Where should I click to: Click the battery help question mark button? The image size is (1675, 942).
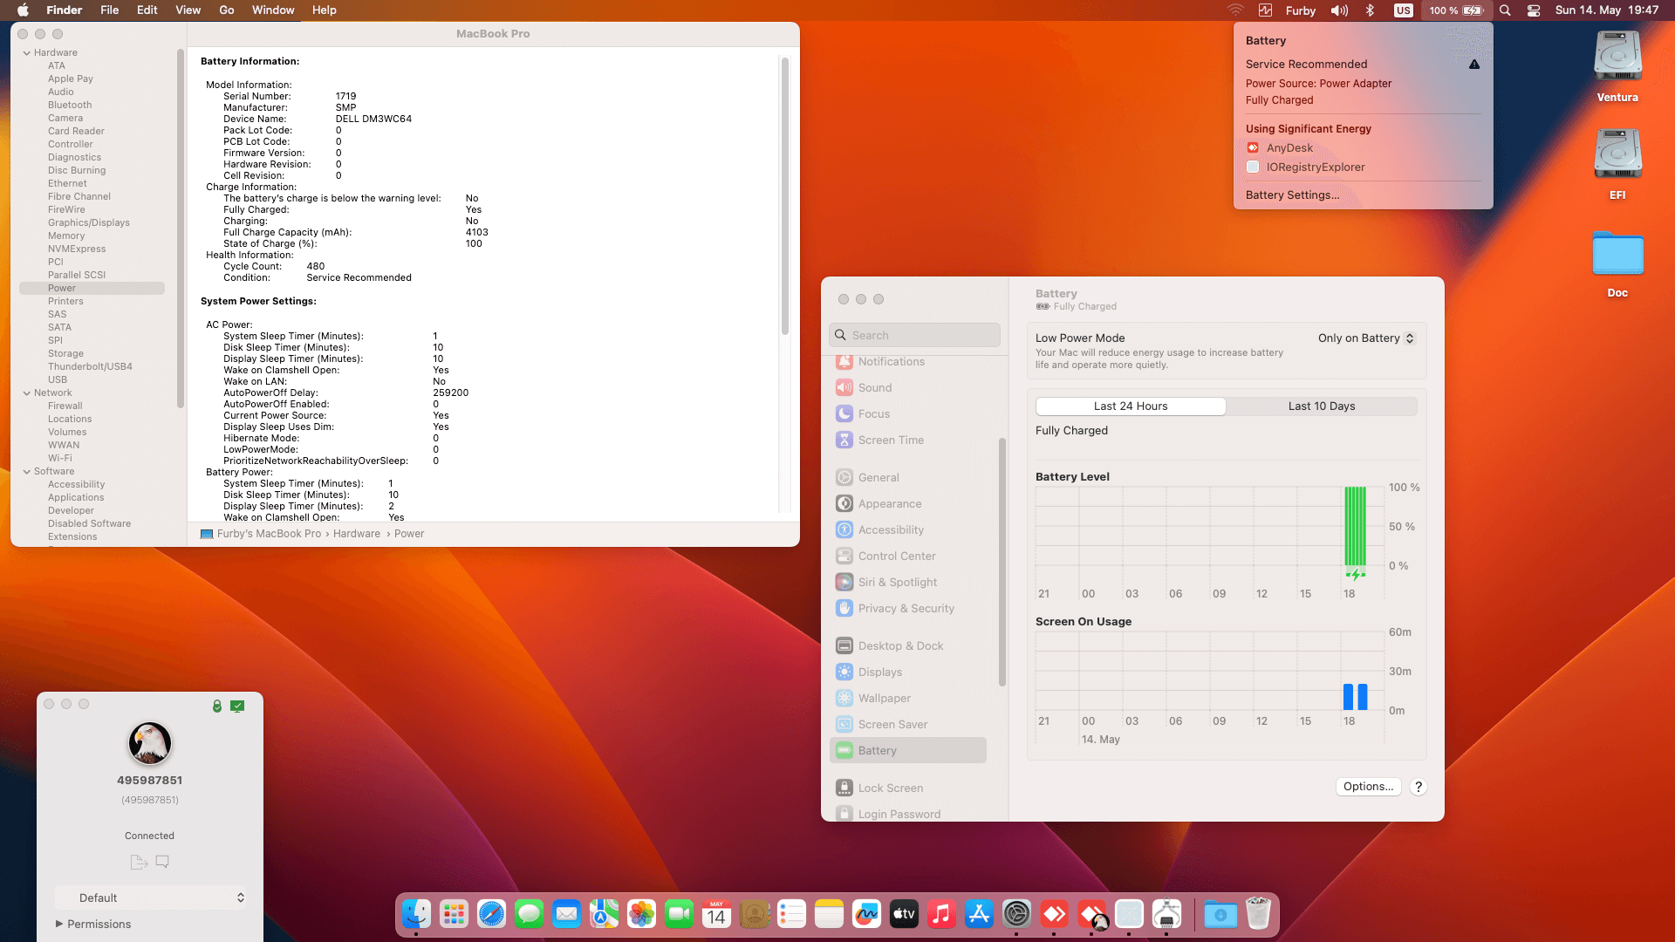(1419, 787)
